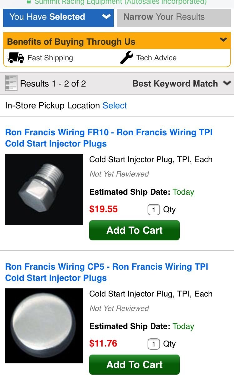
Task: Click Not Yet Reviewed under the FR10 plug
Action: 119,174
